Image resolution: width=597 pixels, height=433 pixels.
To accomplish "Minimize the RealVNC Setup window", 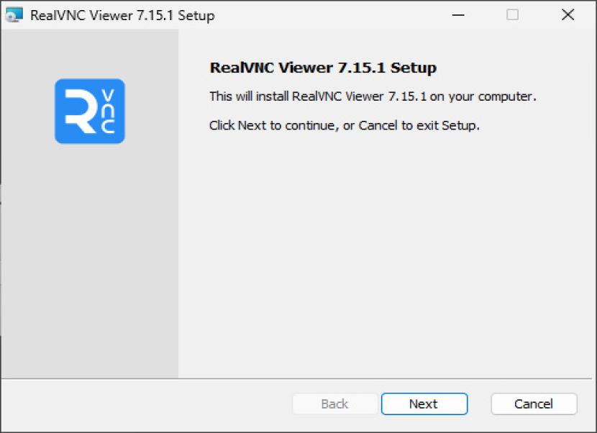I will 457,15.
